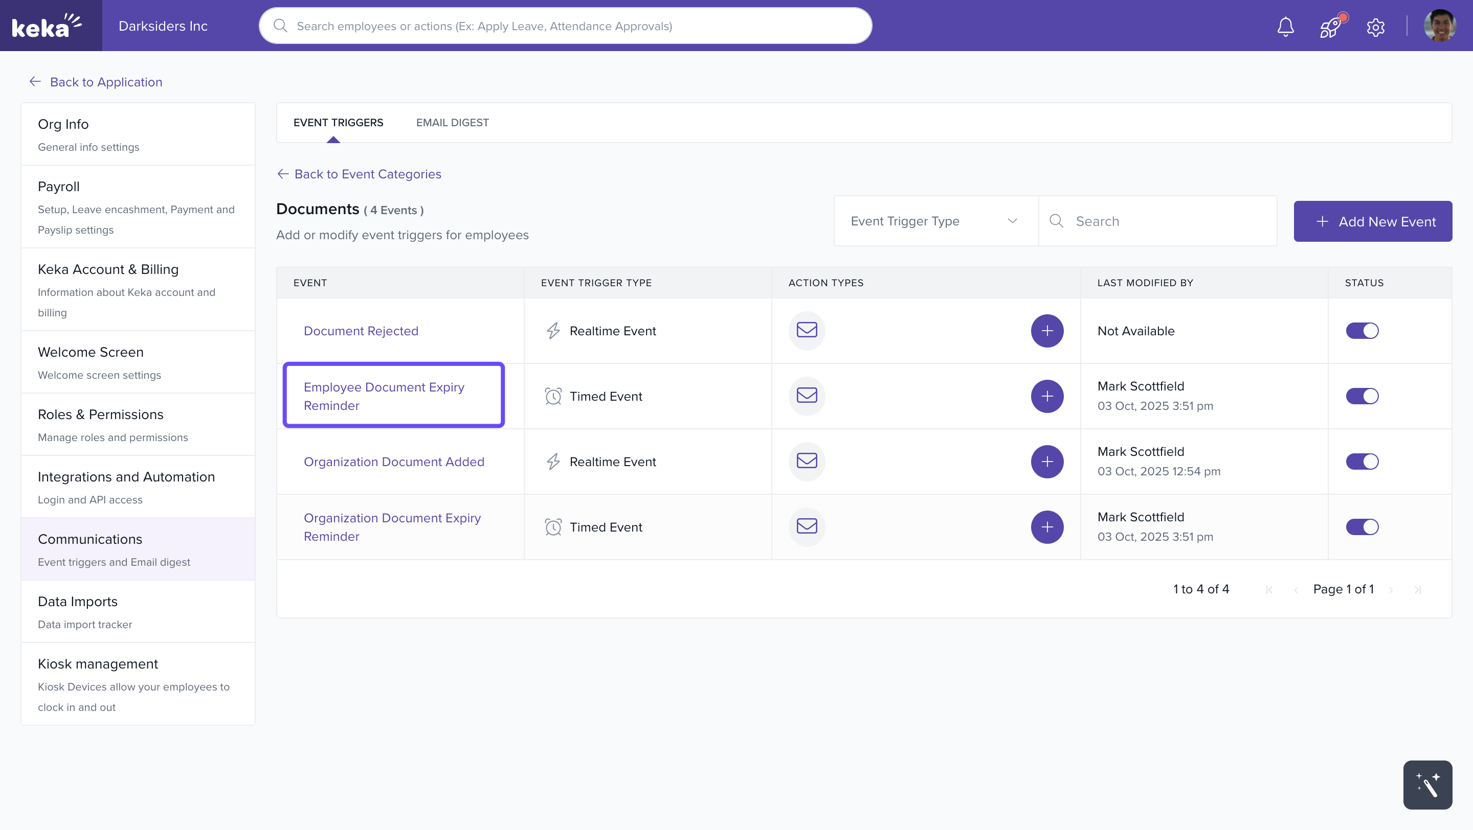Viewport: 1473px width, 830px height.
Task: Click plus button in Employee Document Expiry row
Action: point(1046,396)
